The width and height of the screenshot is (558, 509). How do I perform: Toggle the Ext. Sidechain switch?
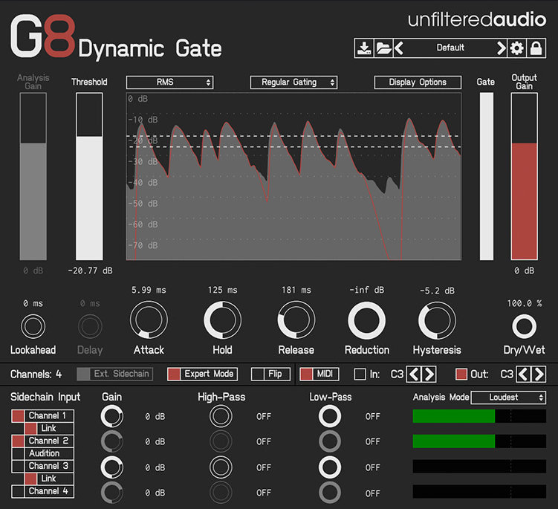tap(115, 374)
